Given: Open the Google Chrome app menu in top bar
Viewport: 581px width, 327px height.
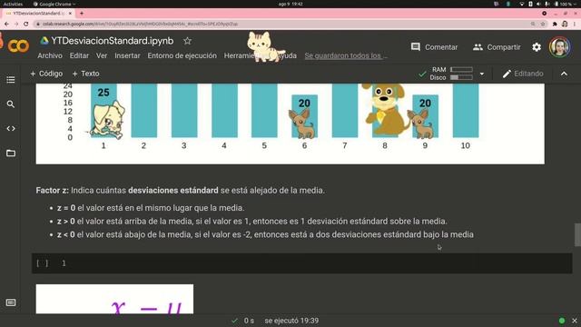Looking at the screenshot, I should (x=54, y=4).
